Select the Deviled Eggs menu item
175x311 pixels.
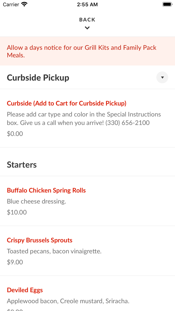pyautogui.click(x=25, y=290)
